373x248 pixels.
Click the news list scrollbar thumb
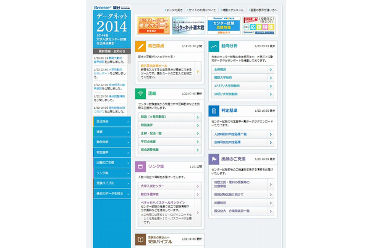pos(129,59)
